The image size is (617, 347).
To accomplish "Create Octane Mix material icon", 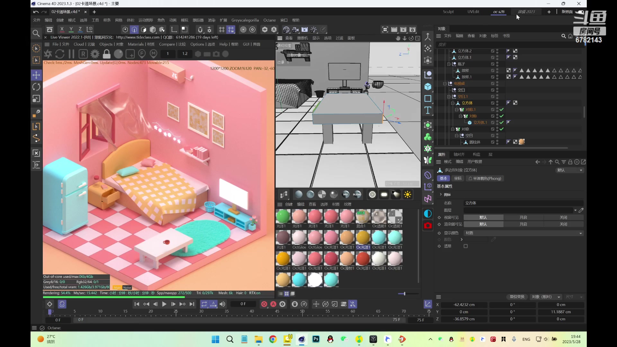I will pyautogui.click(x=346, y=194).
